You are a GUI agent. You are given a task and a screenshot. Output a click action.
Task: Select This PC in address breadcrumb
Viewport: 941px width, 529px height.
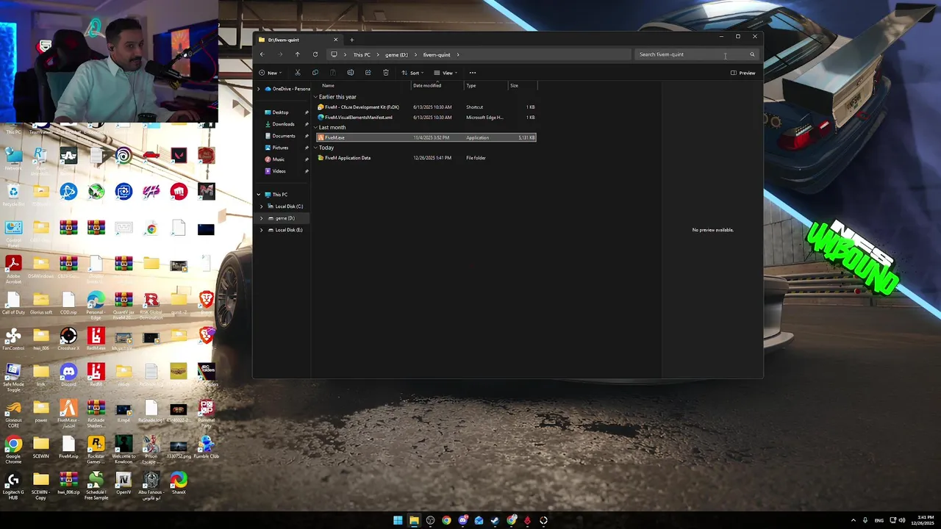click(x=362, y=54)
